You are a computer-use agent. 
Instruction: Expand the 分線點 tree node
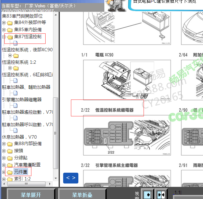4,158
